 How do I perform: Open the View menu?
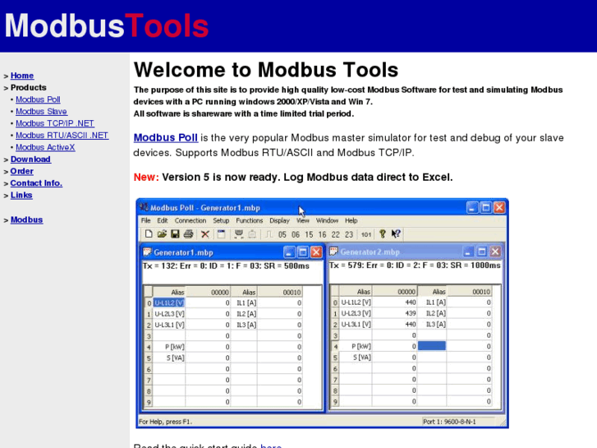(303, 220)
